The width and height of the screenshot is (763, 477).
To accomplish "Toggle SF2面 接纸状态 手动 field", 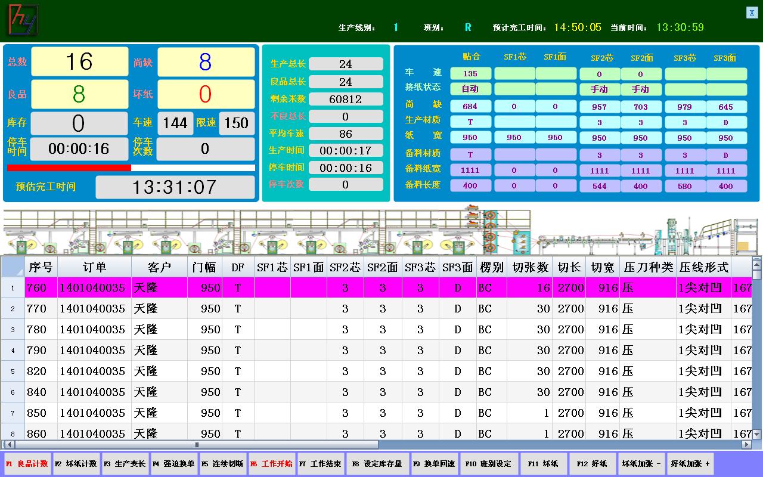I will (641, 89).
